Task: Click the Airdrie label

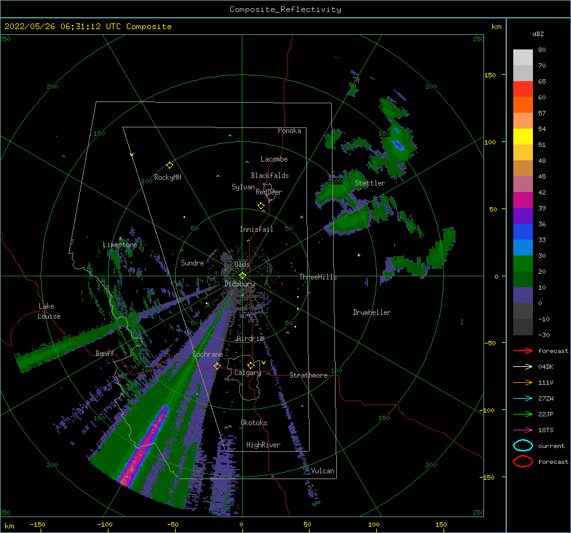Action: pos(250,338)
